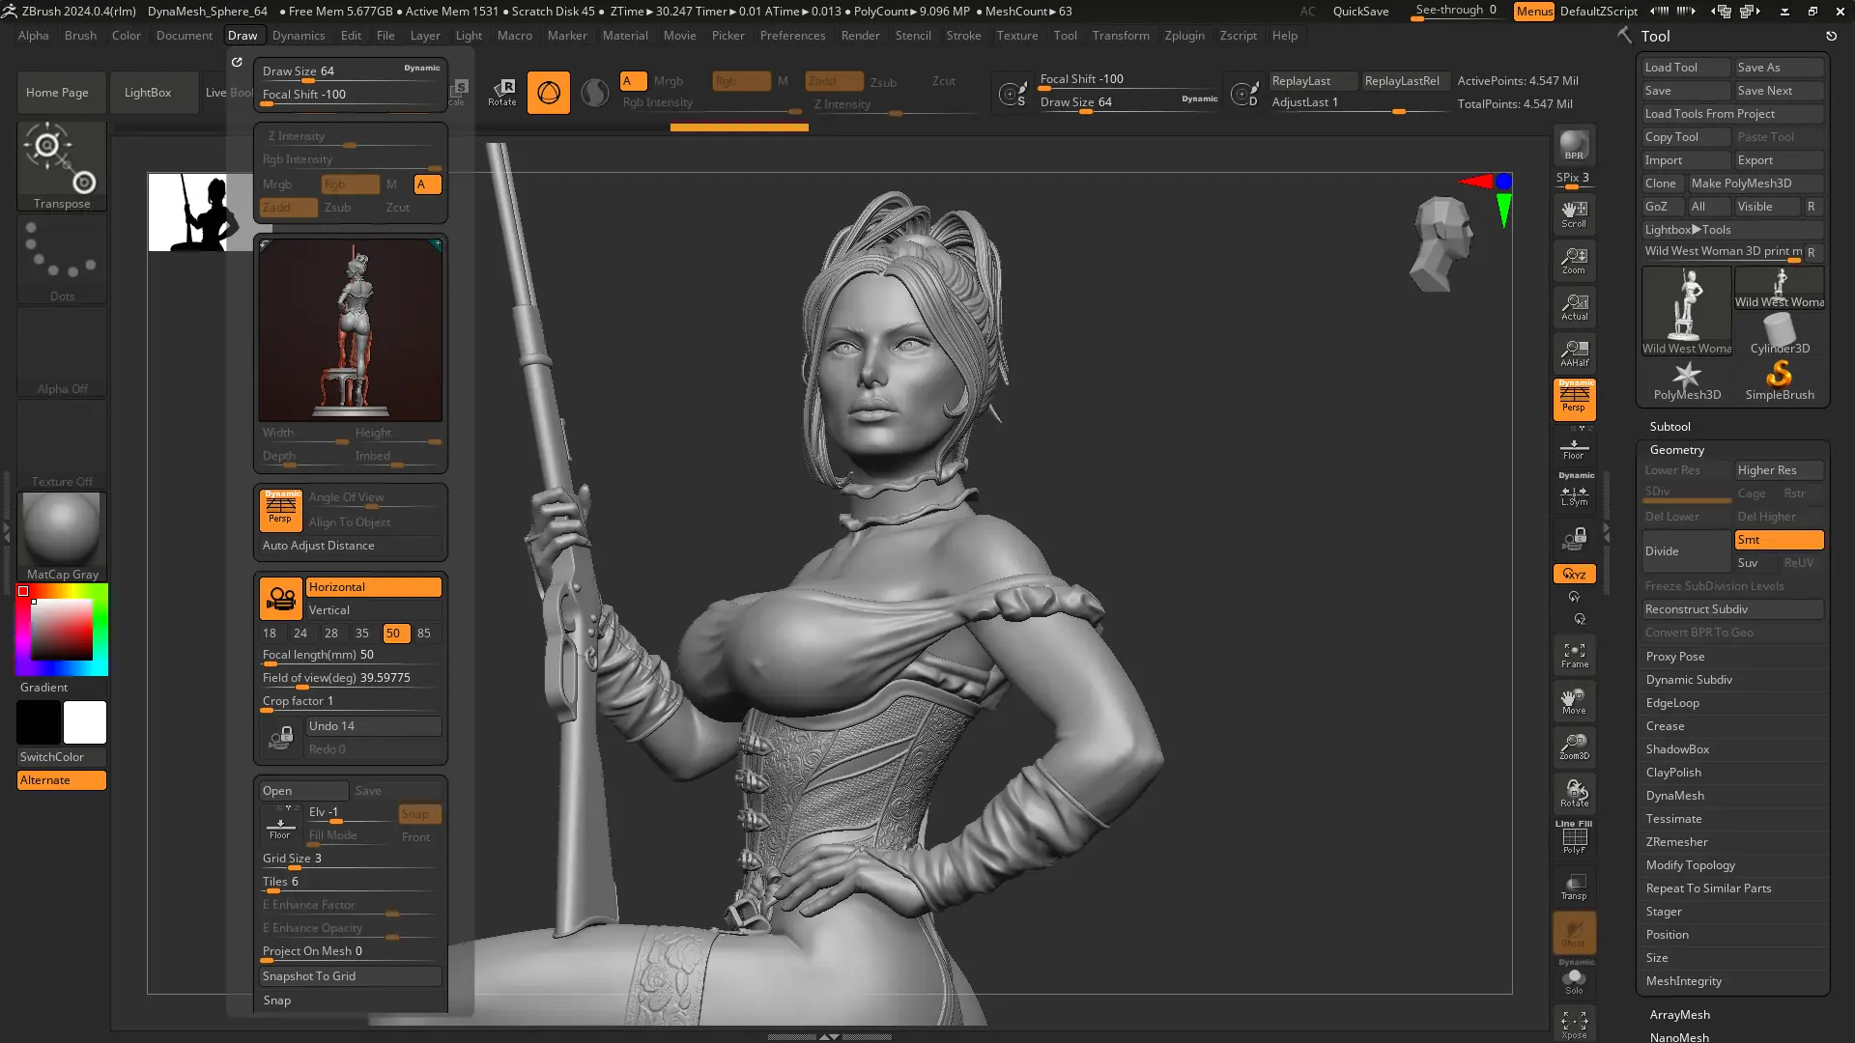Expand the ZRemesher subsection
Screen dimensions: 1855x1043
(1676, 842)
